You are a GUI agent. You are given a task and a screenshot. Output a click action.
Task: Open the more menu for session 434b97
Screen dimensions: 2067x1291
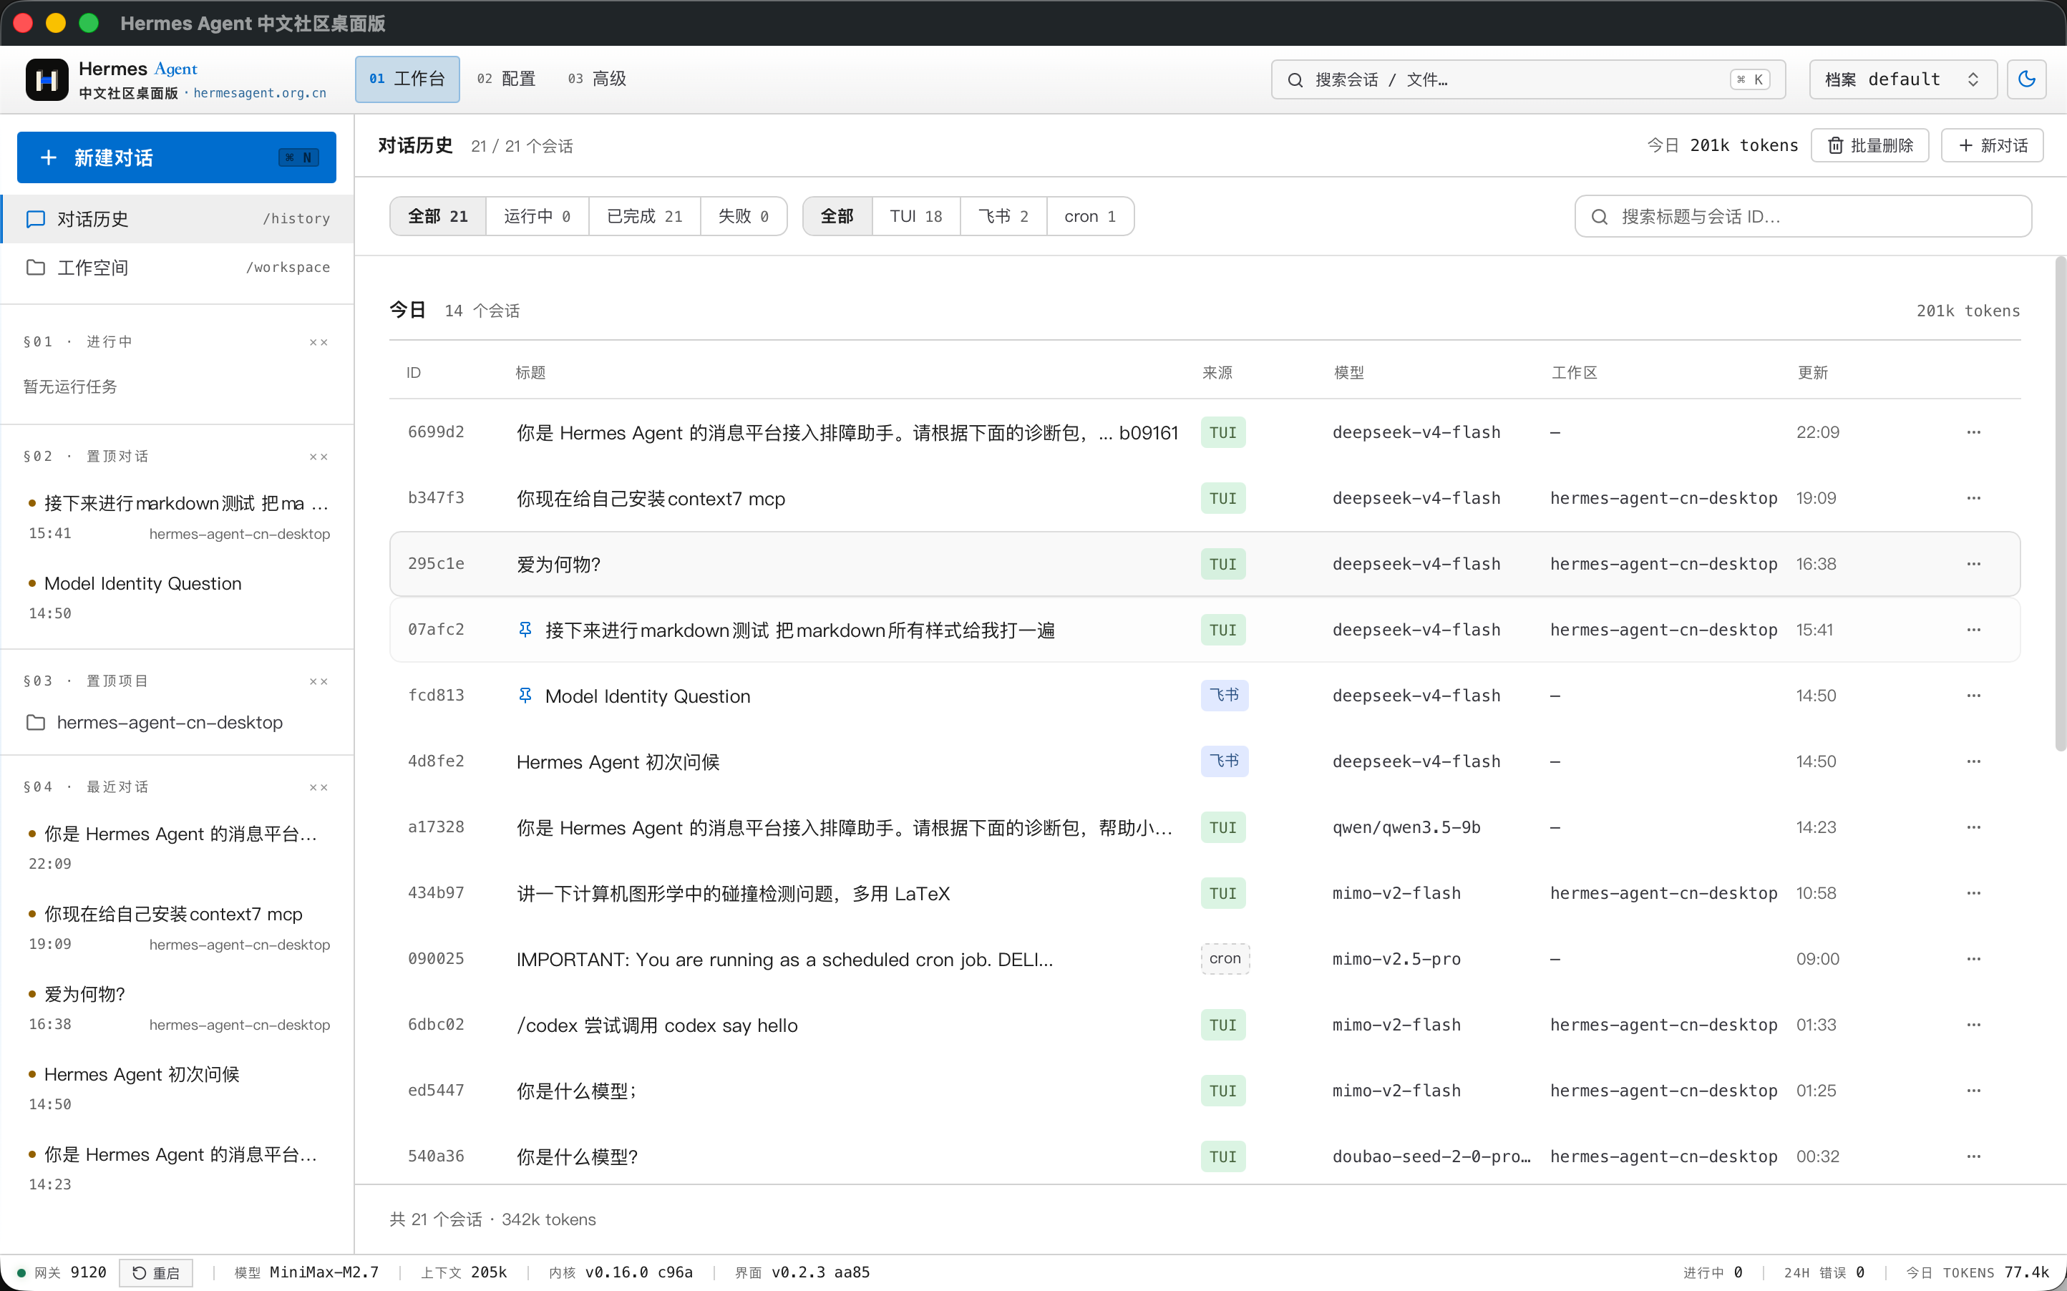click(x=1973, y=893)
